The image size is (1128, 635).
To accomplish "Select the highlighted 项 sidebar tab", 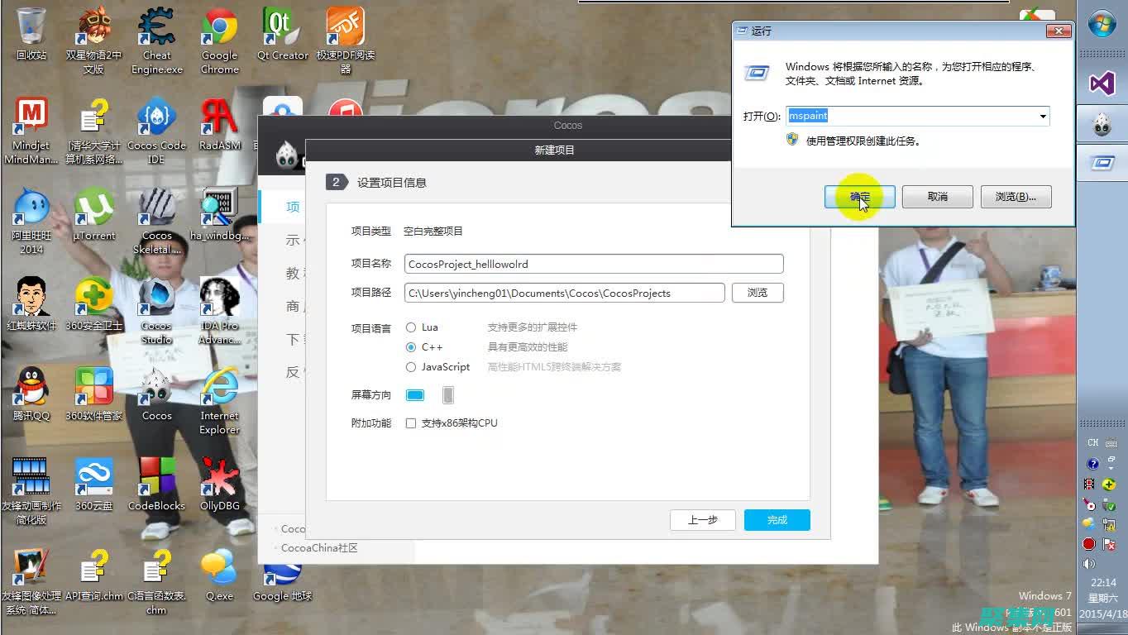I will [293, 207].
